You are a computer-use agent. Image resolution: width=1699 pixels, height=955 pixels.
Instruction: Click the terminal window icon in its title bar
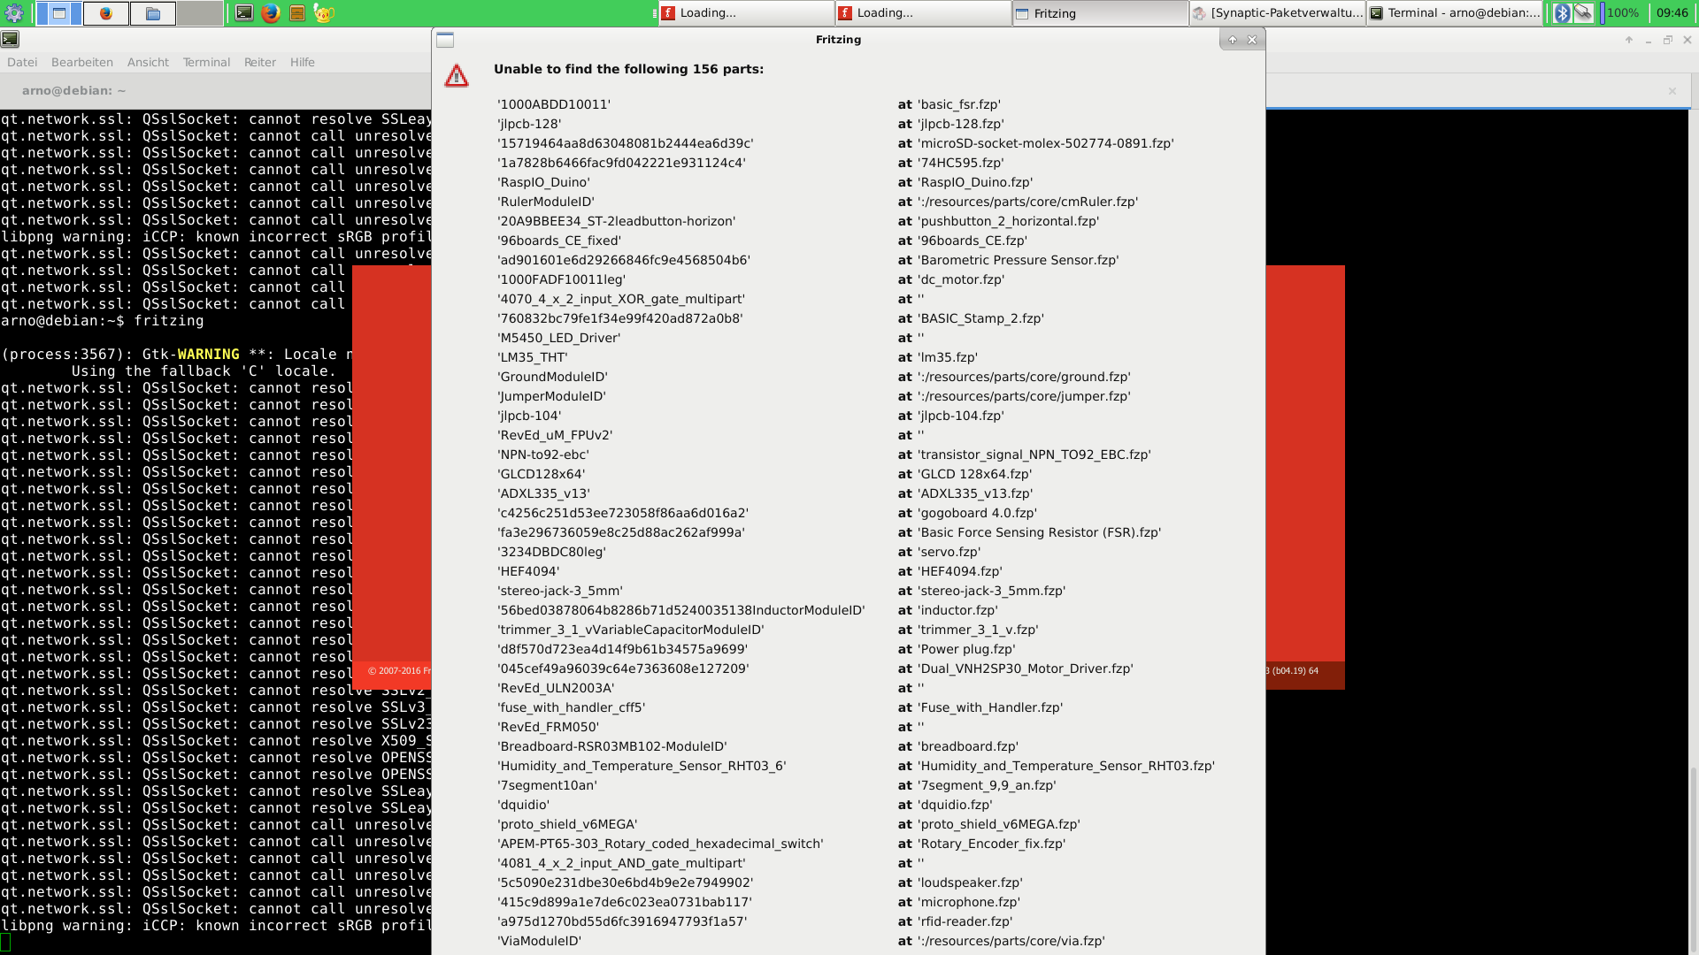click(x=11, y=39)
